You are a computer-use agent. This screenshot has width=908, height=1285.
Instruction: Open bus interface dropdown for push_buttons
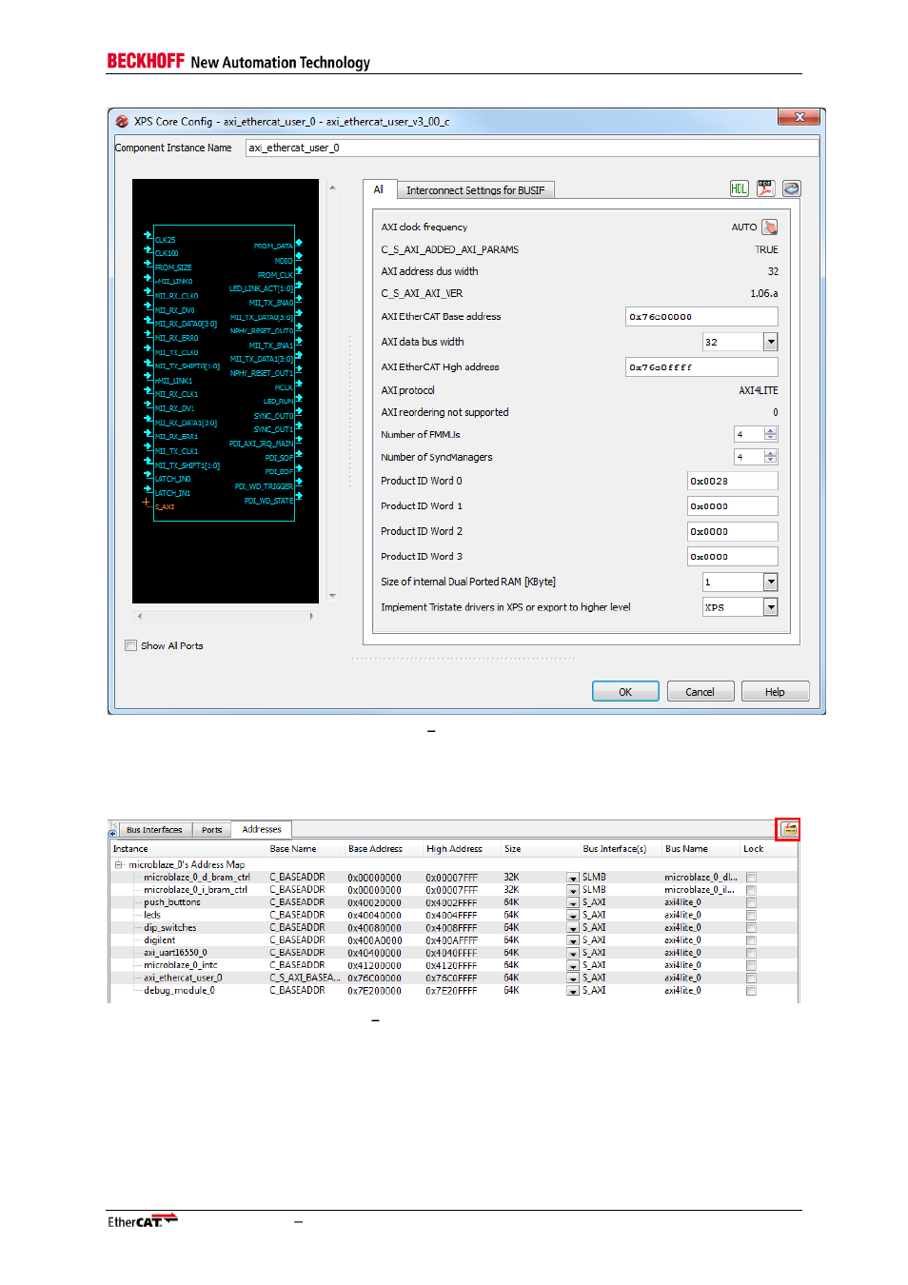pos(573,902)
